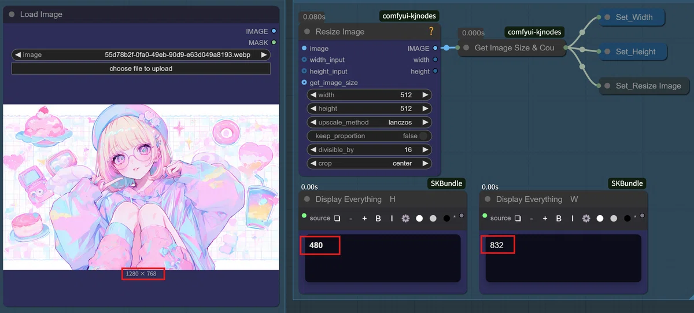This screenshot has height=313, width=694.
Task: Open upscale_method lanczos dropdown
Action: click(x=370, y=122)
